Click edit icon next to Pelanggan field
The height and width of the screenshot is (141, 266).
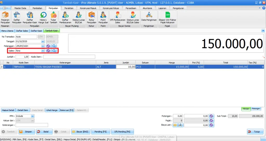pyautogui.click(x=48, y=46)
